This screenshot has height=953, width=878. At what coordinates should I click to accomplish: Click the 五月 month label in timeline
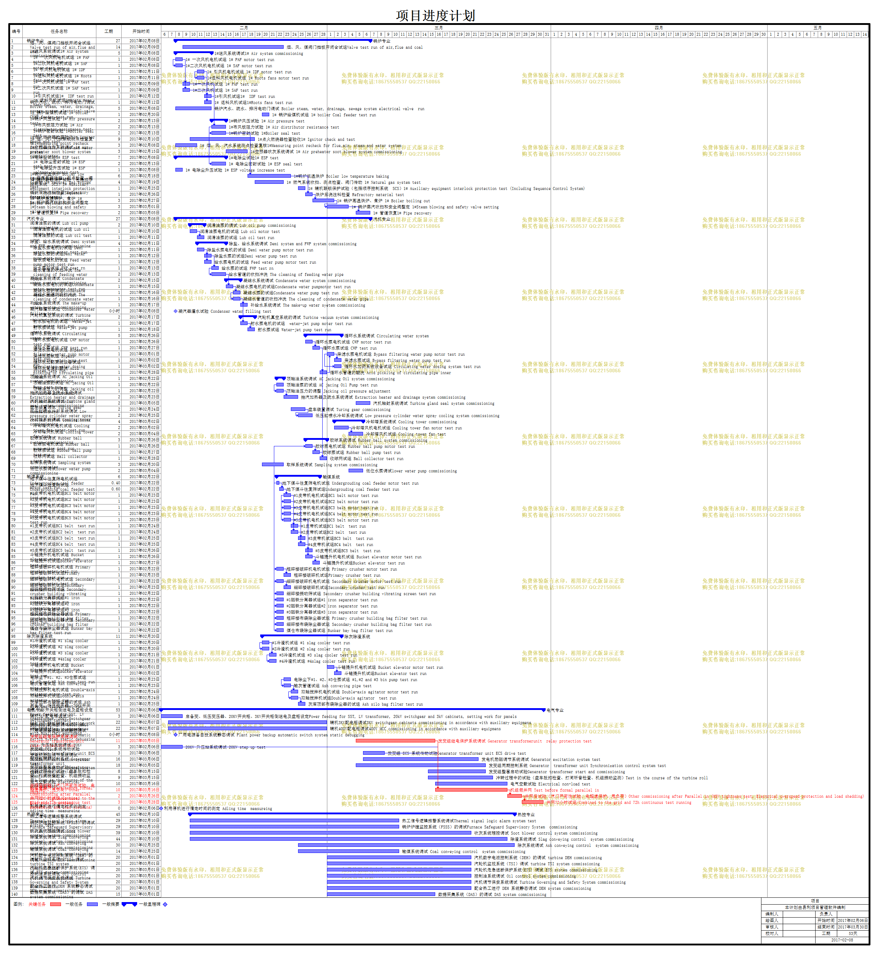coord(817,28)
